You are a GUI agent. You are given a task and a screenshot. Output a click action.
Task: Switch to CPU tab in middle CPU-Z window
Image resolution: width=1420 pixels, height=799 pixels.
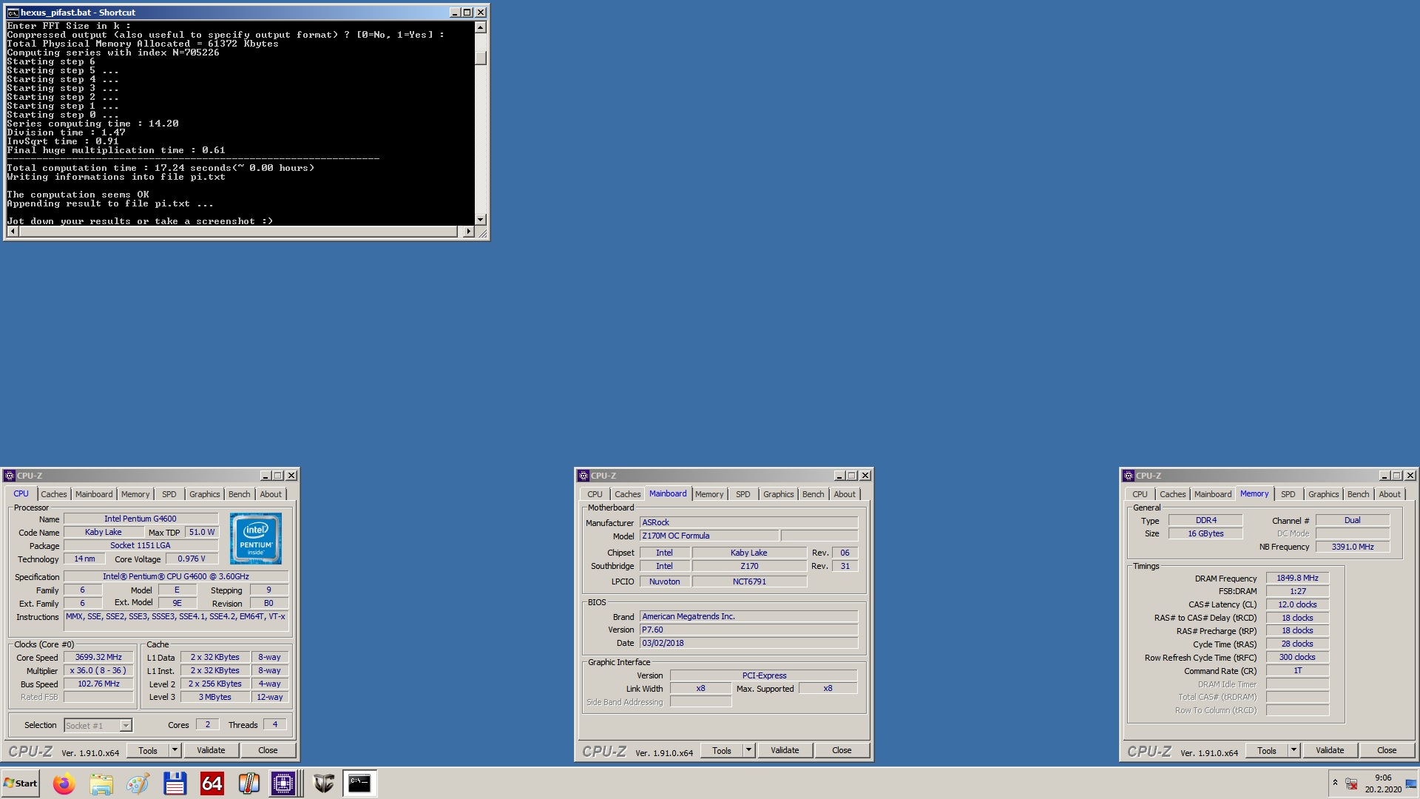pyautogui.click(x=595, y=494)
